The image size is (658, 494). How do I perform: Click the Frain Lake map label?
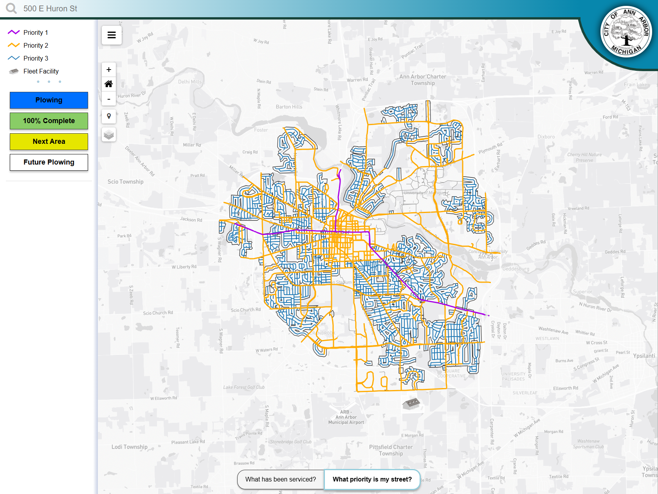[x=635, y=84]
